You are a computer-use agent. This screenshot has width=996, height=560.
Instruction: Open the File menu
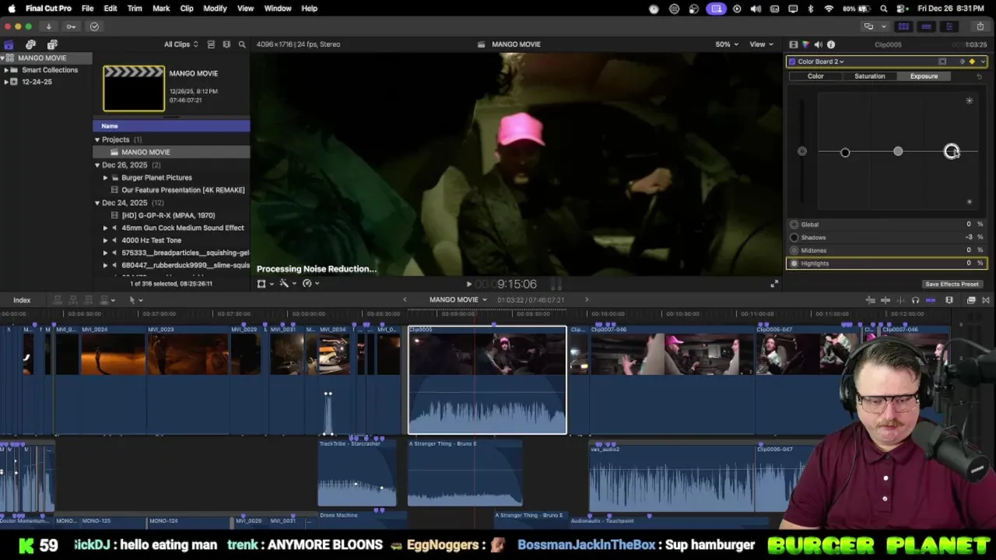click(x=87, y=9)
